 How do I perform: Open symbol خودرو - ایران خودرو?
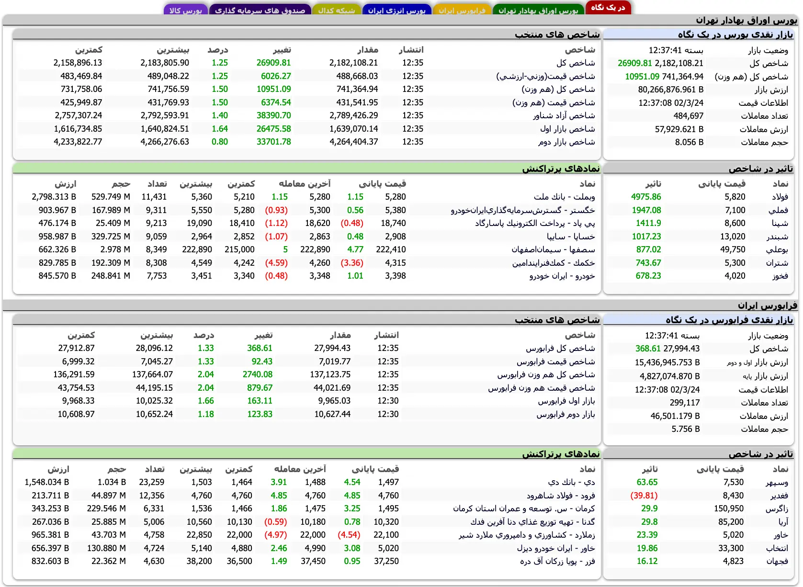(562, 276)
